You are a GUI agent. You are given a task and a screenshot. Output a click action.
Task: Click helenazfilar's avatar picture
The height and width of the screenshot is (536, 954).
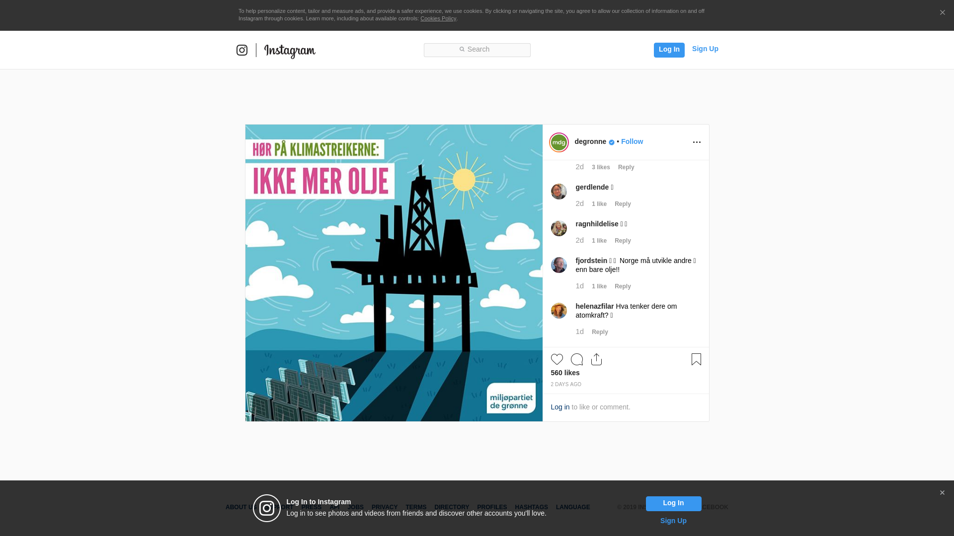click(x=559, y=311)
